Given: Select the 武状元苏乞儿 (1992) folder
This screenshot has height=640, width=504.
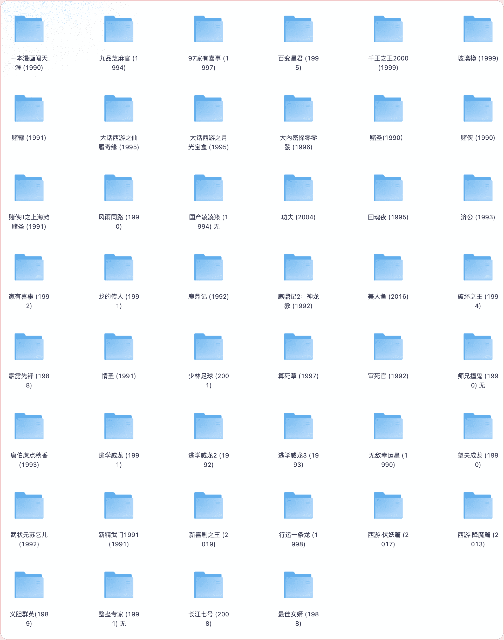Looking at the screenshot, I should 29,505.
